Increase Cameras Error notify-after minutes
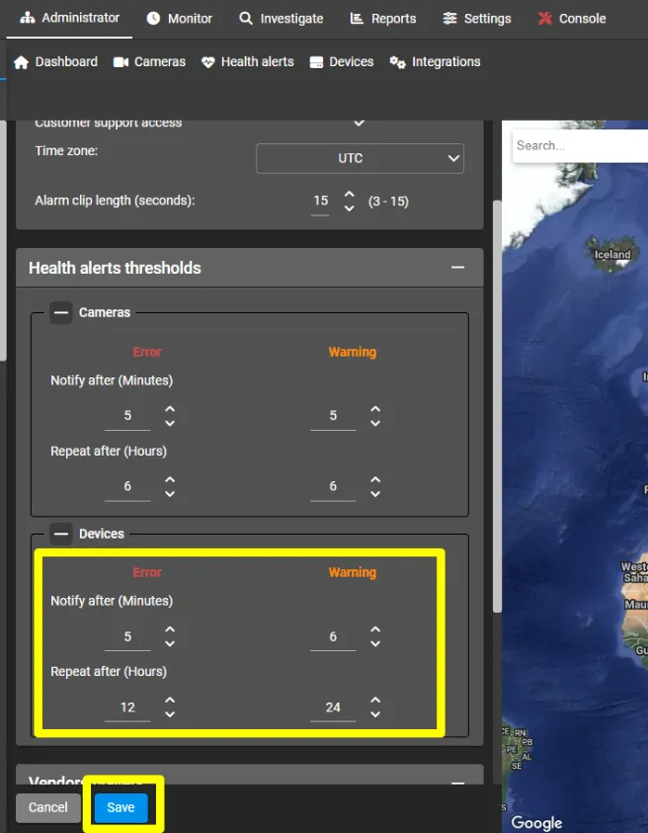Screen dimensions: 648x833 pos(170,409)
